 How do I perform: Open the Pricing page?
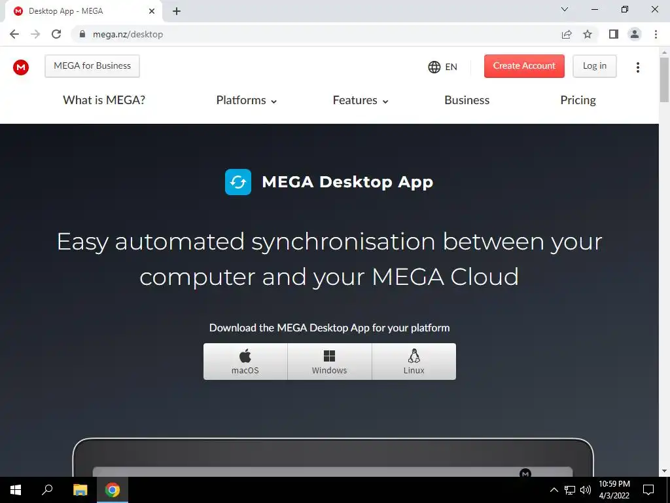tap(578, 100)
